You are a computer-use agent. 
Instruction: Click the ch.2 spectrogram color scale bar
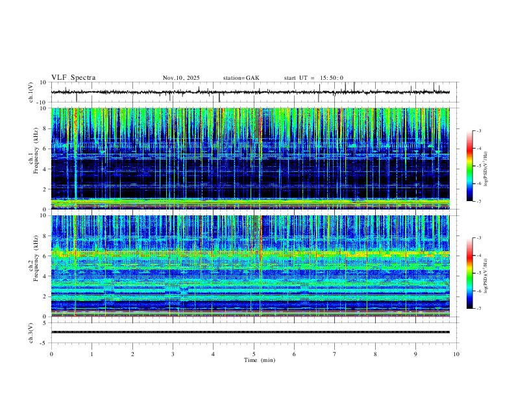coord(470,273)
